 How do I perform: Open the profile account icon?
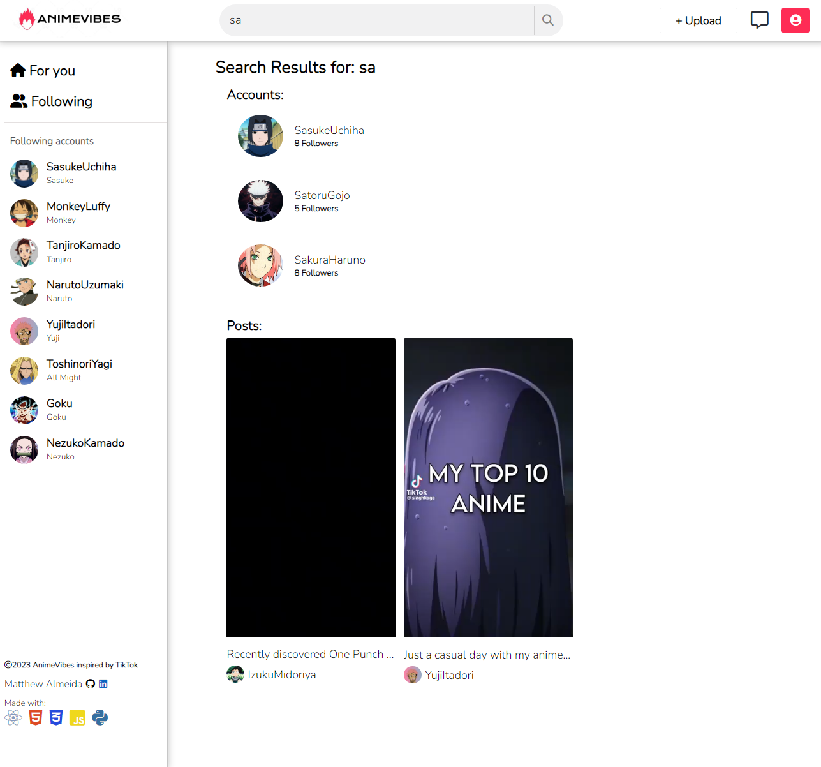click(x=795, y=20)
